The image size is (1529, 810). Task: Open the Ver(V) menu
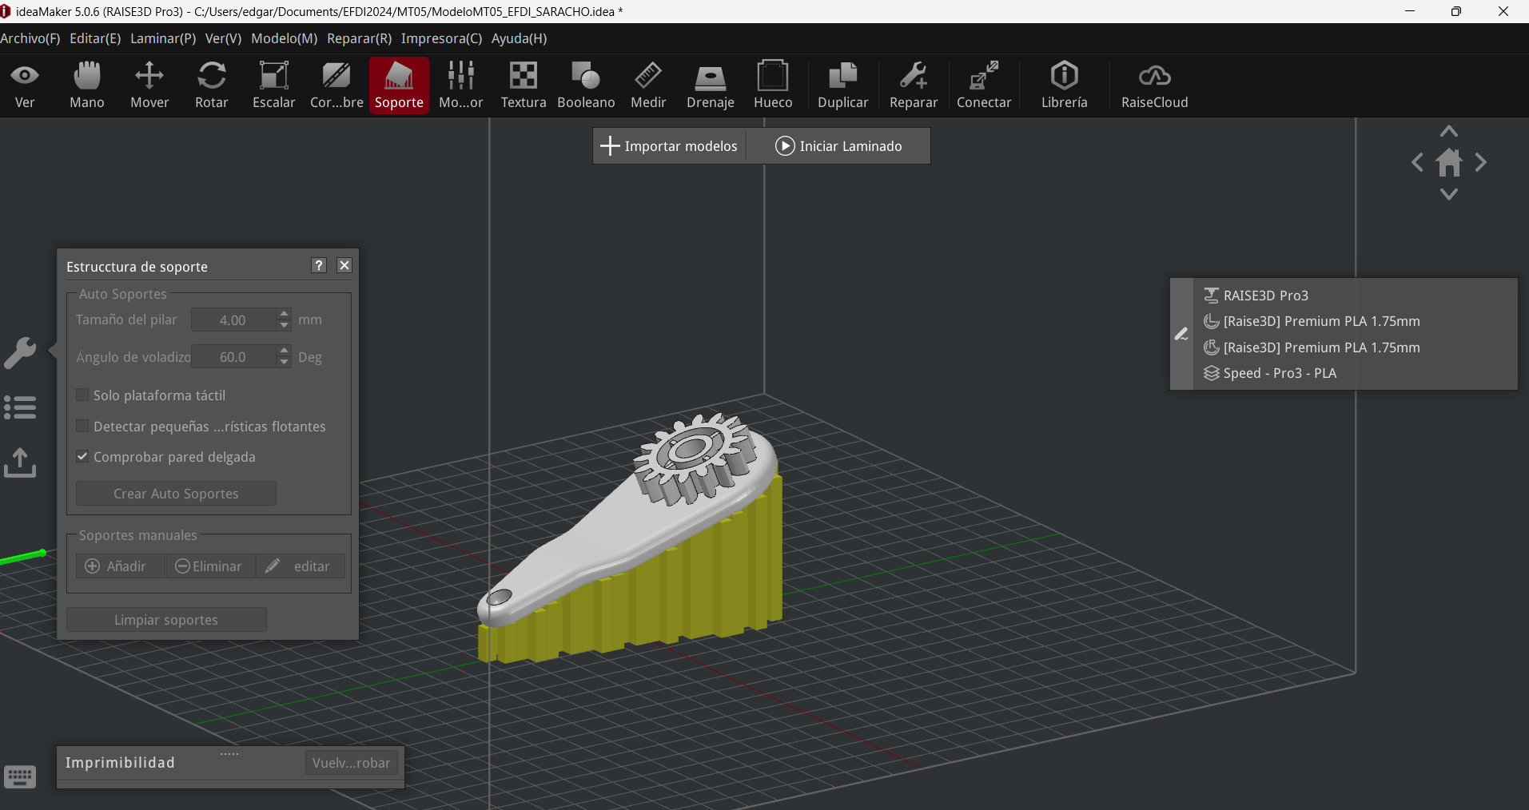pos(223,38)
